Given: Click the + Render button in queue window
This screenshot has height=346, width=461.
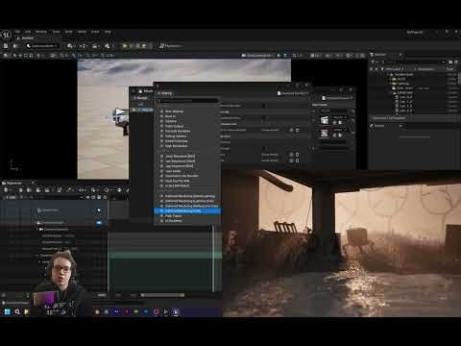Looking at the screenshot, I should point(140,98).
